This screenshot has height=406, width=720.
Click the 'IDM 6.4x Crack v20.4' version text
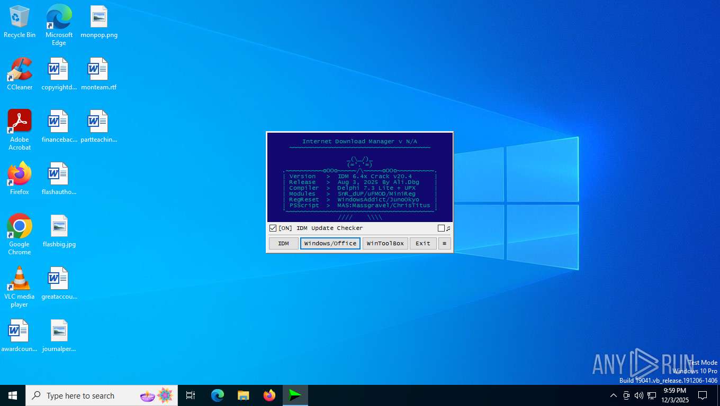(375, 177)
